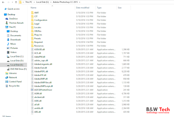This screenshot has width=174, height=117.
Task: Select the ahclient.dll file name
Action: (39, 97)
